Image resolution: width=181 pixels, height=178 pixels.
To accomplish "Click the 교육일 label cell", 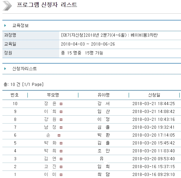I will click(x=31, y=44).
